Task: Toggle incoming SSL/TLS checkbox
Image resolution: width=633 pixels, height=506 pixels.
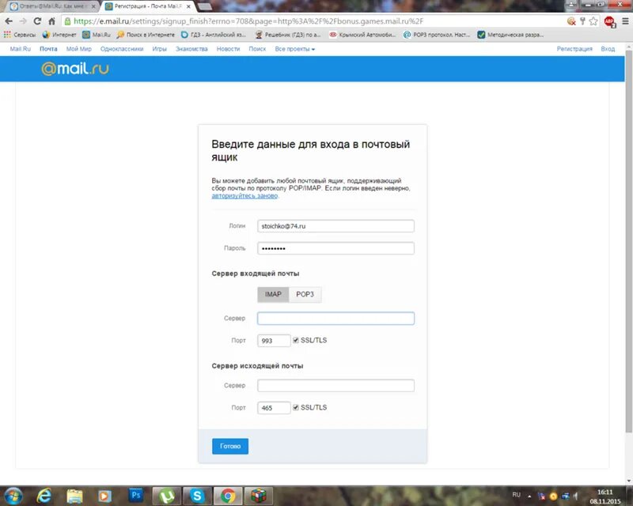Action: (296, 340)
